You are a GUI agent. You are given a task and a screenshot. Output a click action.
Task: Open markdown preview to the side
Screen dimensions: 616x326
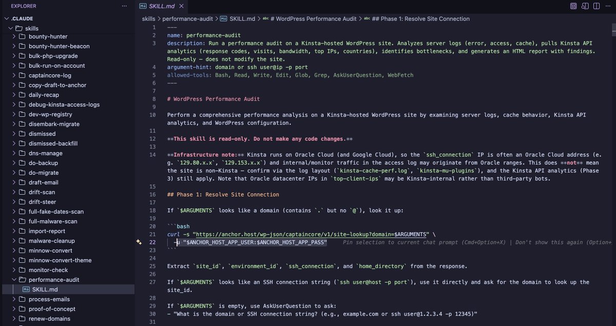click(585, 6)
